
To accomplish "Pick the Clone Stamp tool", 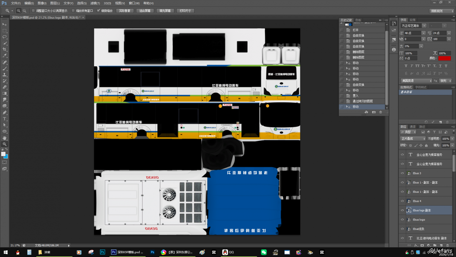I will point(5,75).
